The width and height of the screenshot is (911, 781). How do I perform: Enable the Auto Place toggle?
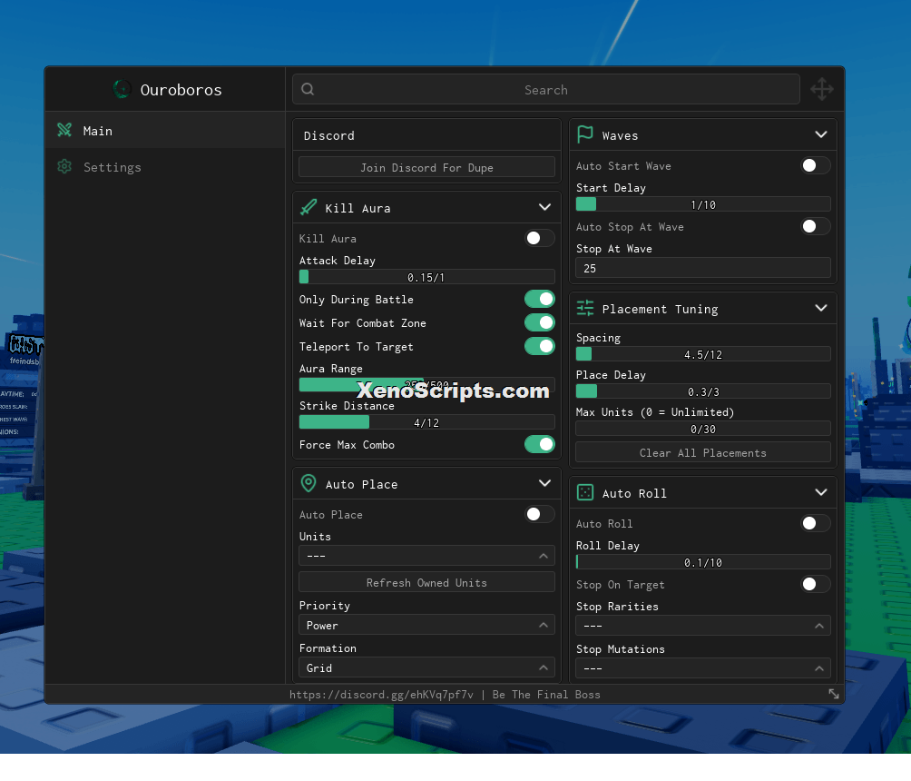tap(539, 514)
